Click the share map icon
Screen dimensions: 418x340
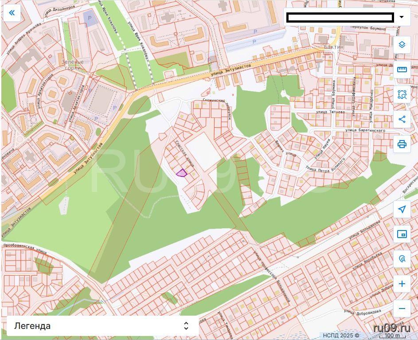coord(402,119)
